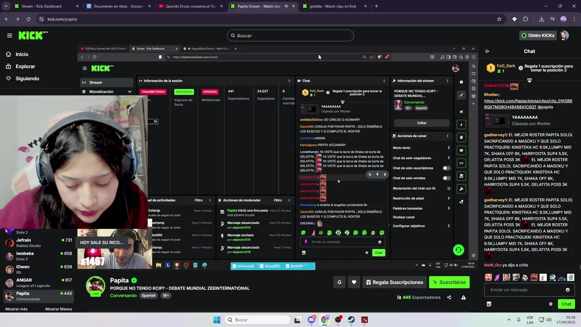Open the Windows Start menu
Image resolution: width=581 pixels, height=327 pixels.
coord(217,320)
